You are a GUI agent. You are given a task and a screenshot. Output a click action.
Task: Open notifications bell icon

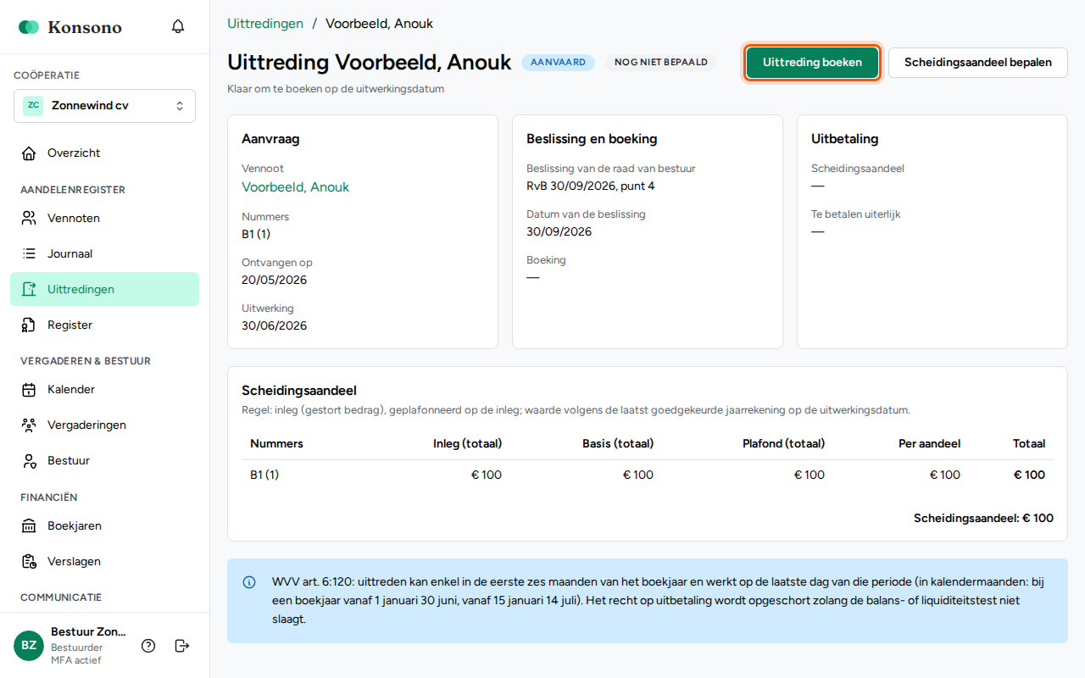(x=178, y=26)
